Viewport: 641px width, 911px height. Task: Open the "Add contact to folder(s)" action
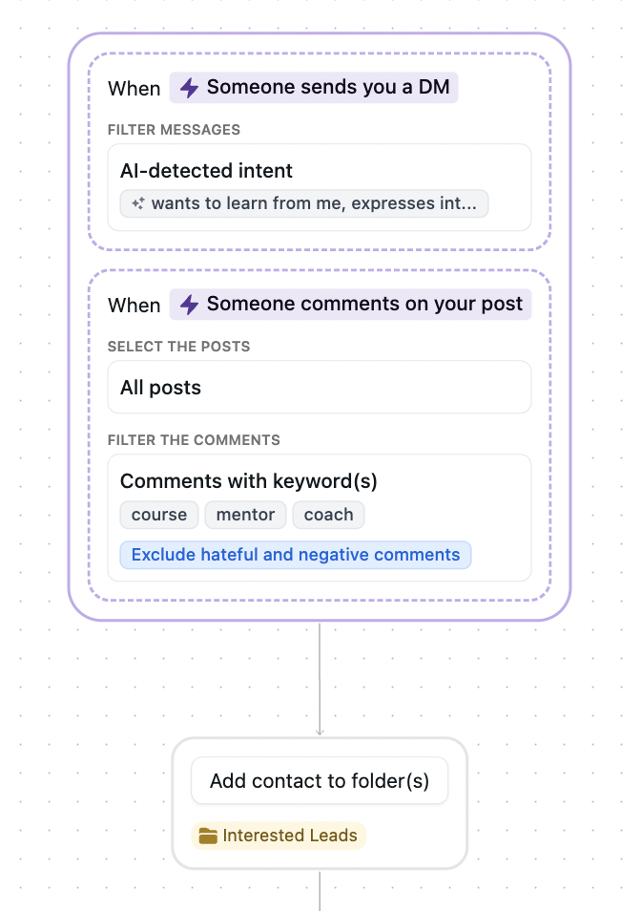coord(319,780)
